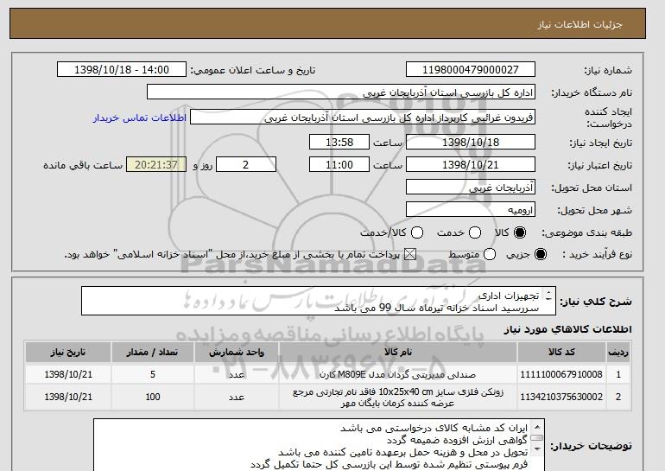Click the M809E swivel chair item name
The image size is (665, 471).
pos(397,374)
